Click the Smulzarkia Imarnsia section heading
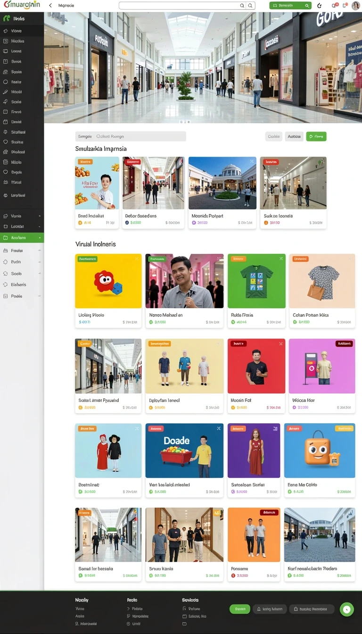The width and height of the screenshot is (362, 634). point(101,149)
